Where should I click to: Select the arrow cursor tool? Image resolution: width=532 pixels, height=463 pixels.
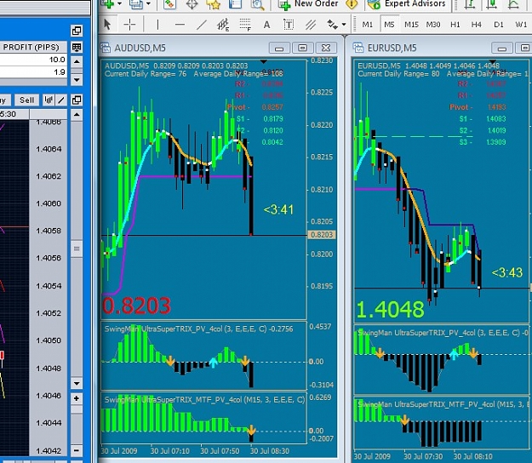107,25
